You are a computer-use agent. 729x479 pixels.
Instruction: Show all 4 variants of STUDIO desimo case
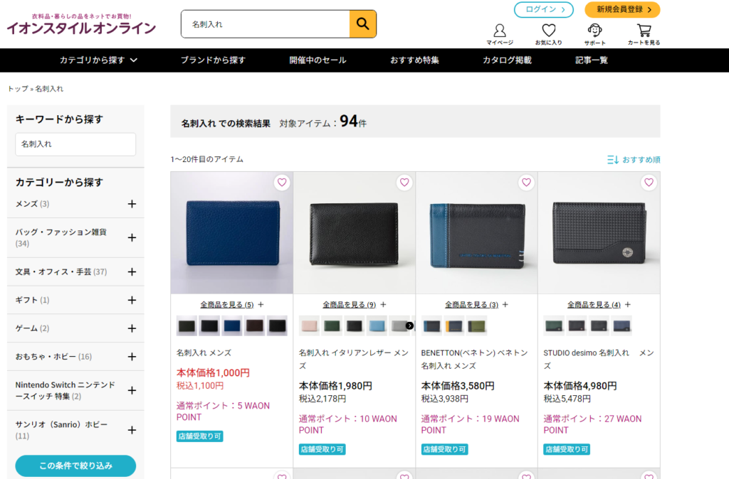(594, 304)
